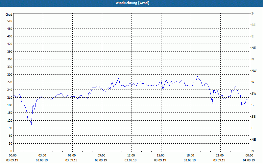Screen dimensions: 263x164
Task: Click the 'N' compass label level with 360
Action: [252, 59]
